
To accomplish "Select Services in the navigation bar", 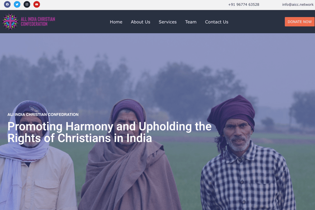I will point(167,22).
